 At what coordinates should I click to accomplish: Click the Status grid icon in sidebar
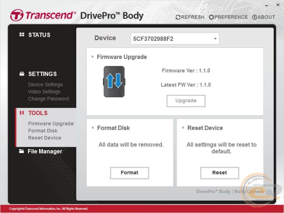point(22,35)
